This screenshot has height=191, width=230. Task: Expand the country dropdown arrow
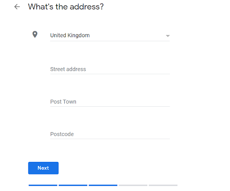point(168,36)
